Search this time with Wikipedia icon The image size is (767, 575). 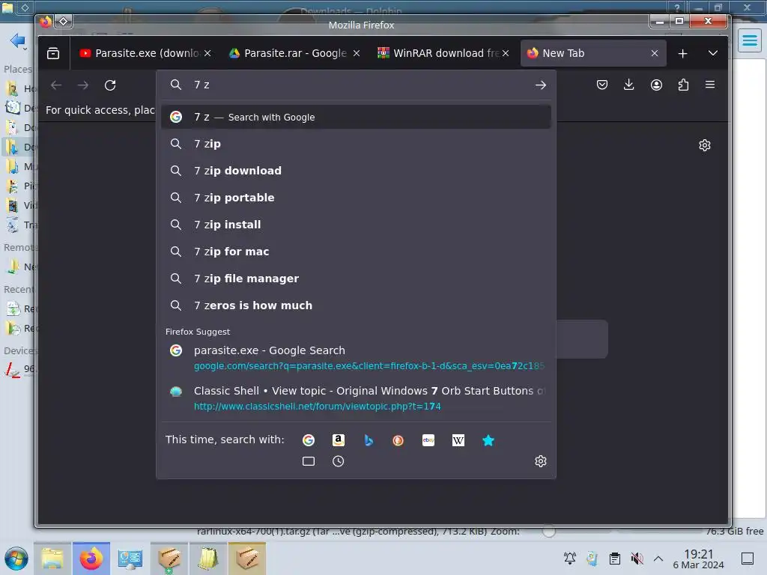(x=458, y=440)
